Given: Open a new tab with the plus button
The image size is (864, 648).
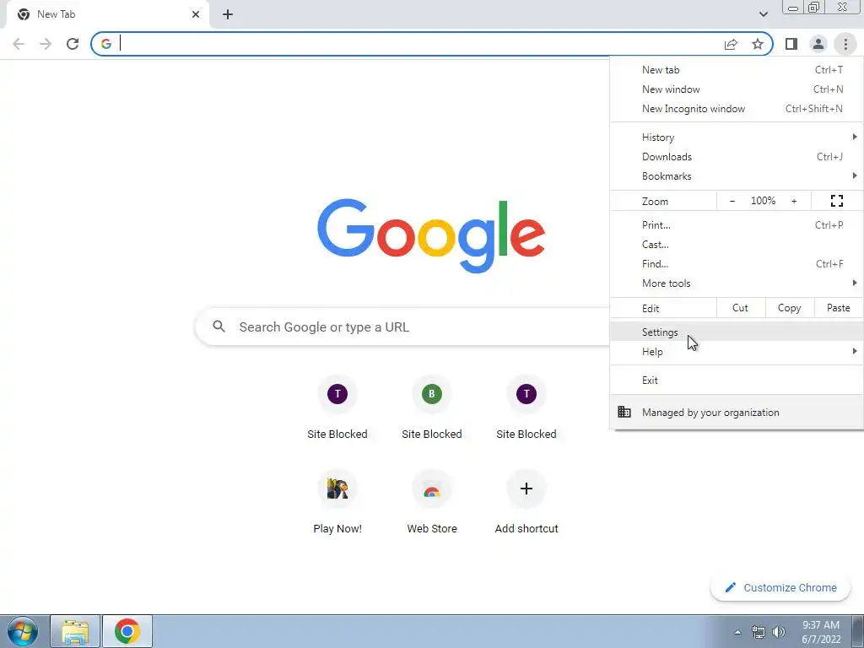Looking at the screenshot, I should click(x=228, y=14).
